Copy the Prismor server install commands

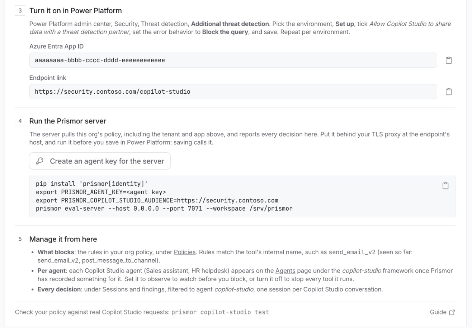pos(445,186)
